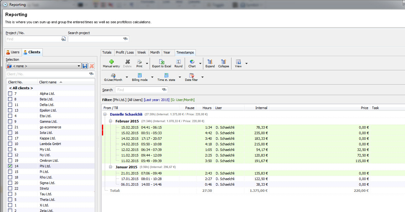The image size is (405, 212).
Task: Sort by the Client name column header
Action: [x=48, y=82]
